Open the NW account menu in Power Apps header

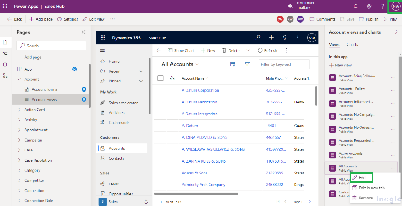click(395, 7)
